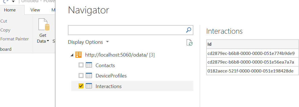Open the Get Data dropdown arrow

48,41
